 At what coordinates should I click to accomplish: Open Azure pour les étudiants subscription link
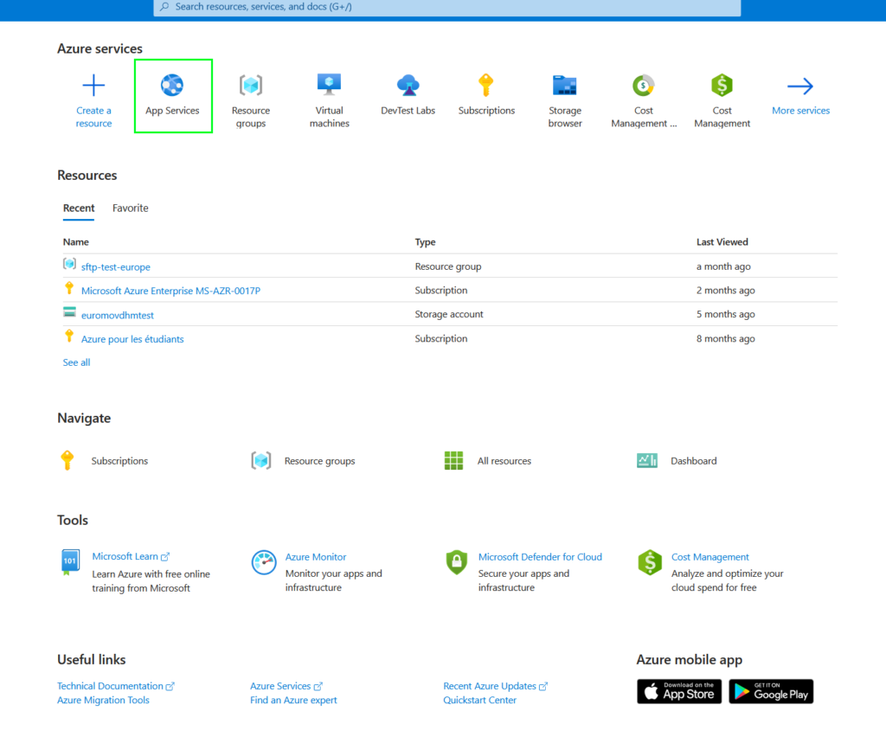[132, 339]
